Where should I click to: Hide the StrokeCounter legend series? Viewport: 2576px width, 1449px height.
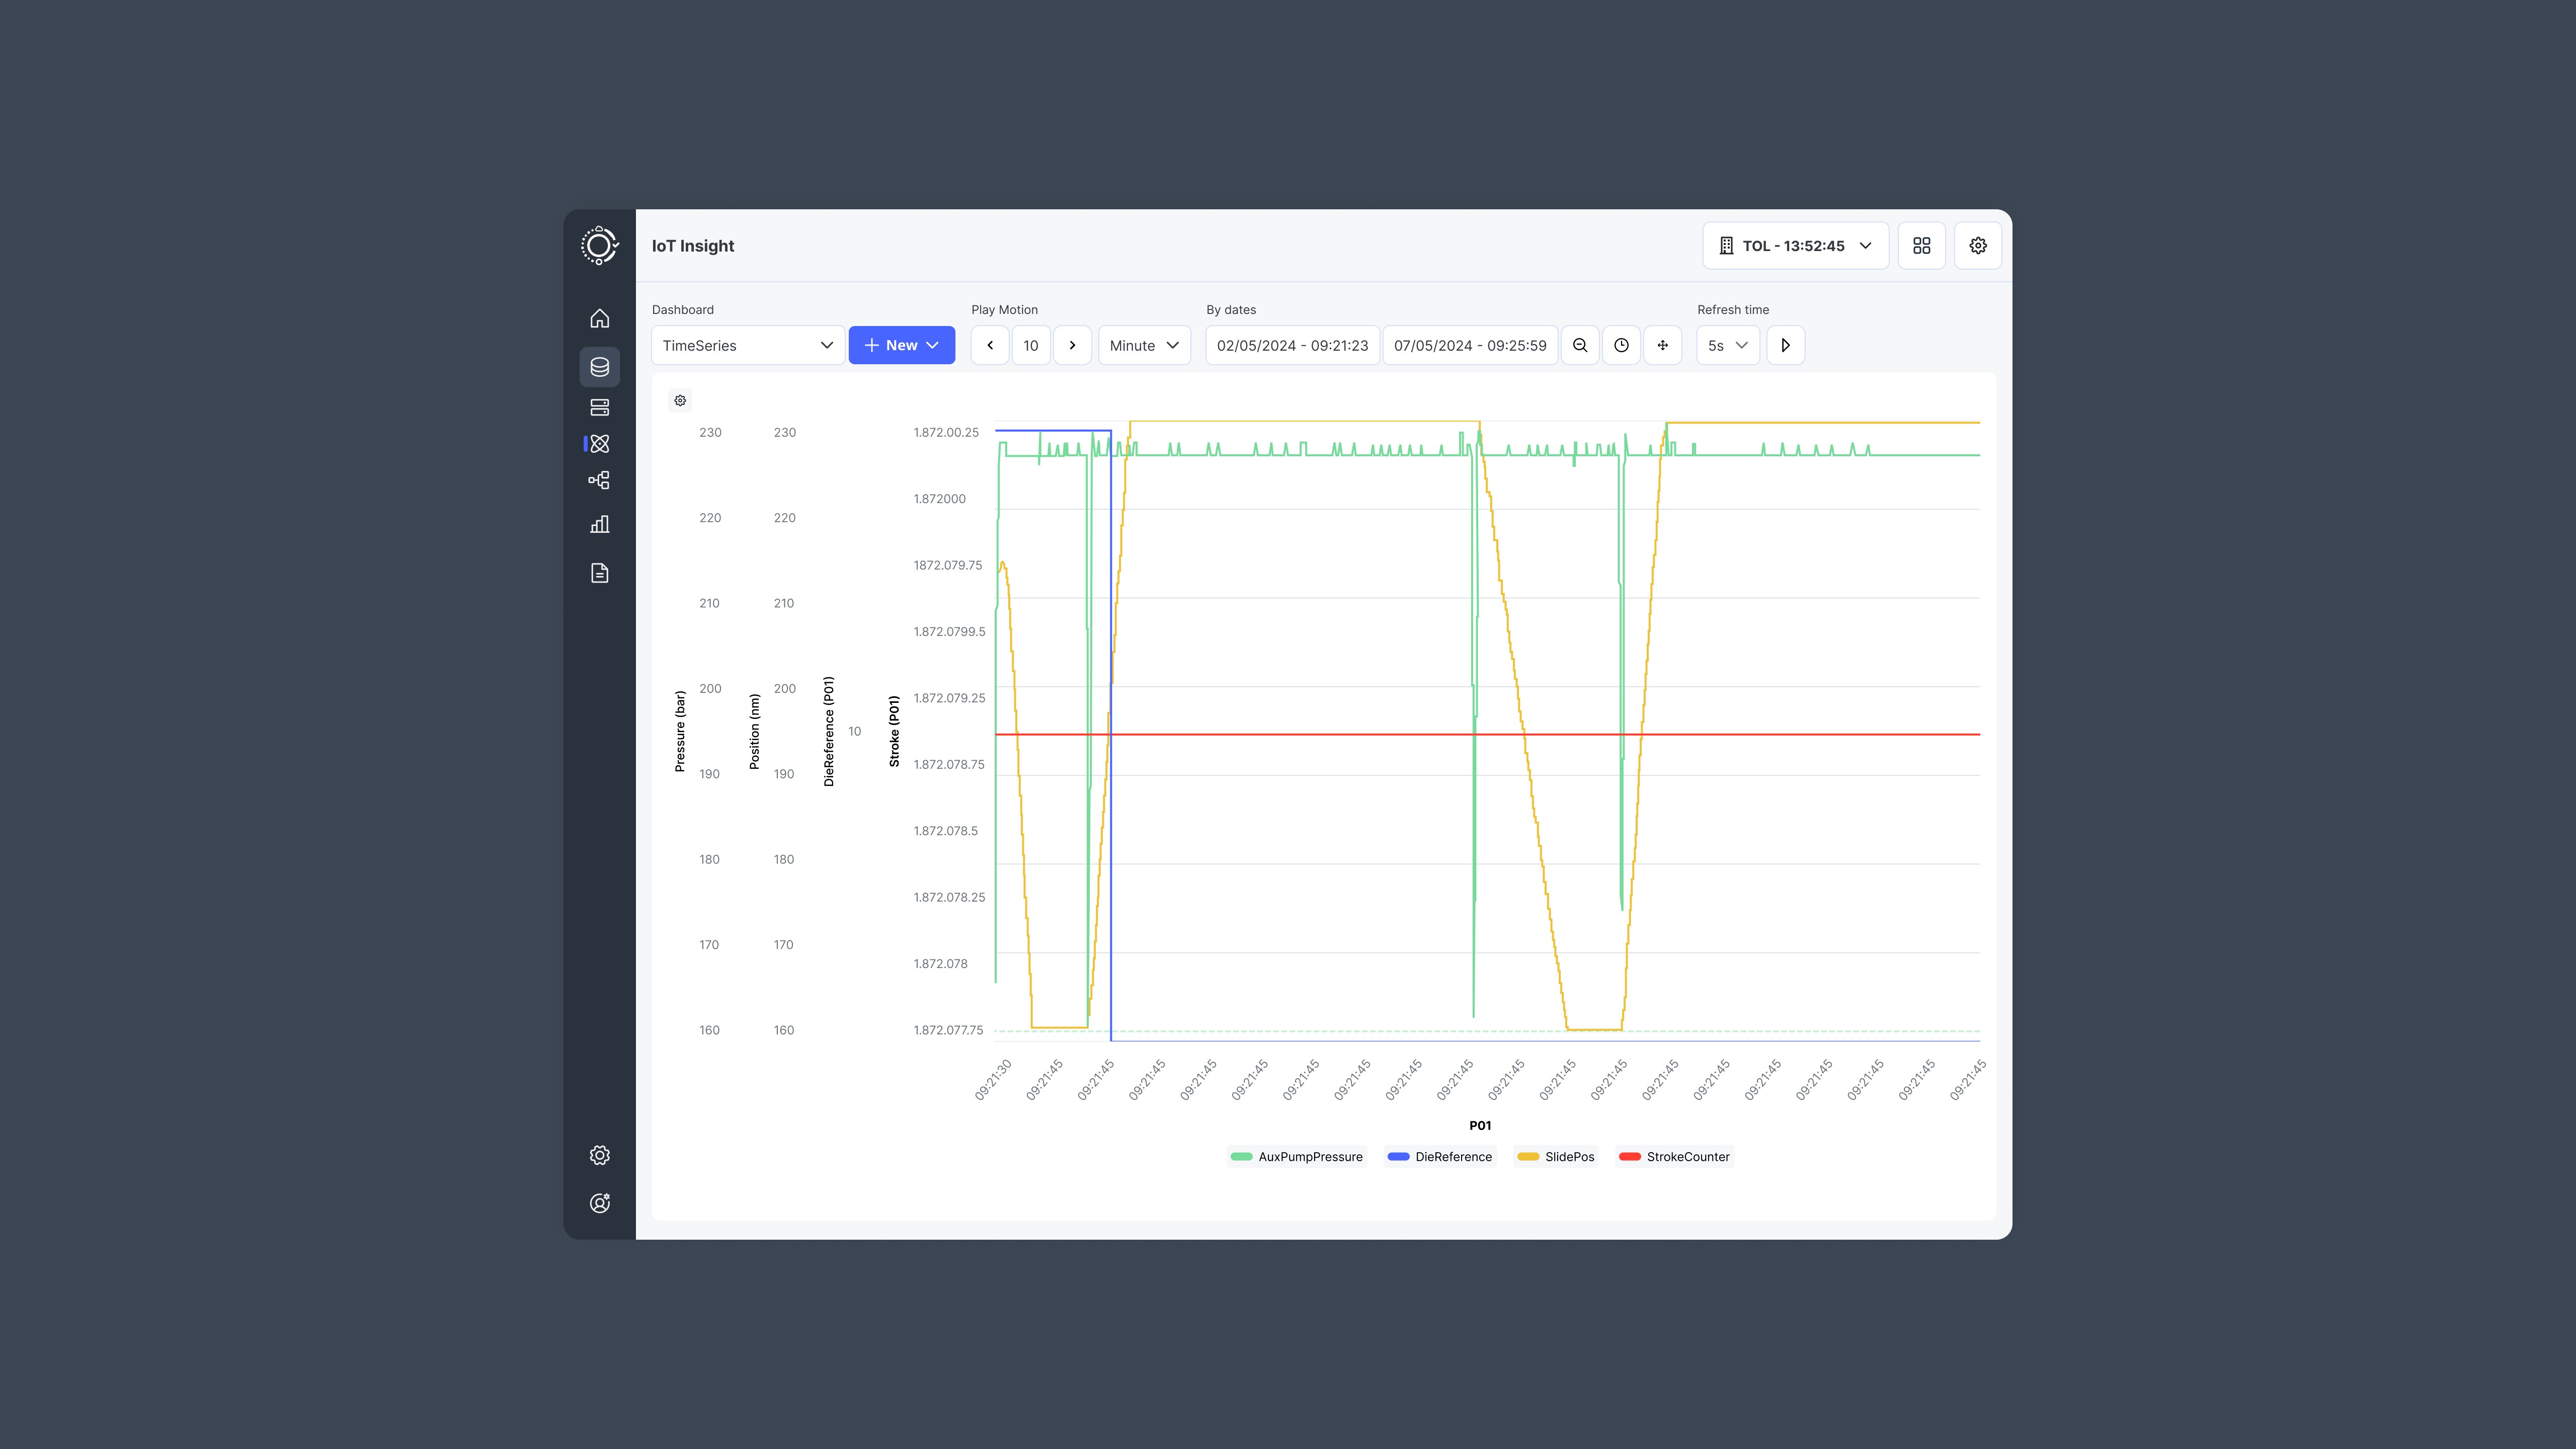pos(1675,1157)
